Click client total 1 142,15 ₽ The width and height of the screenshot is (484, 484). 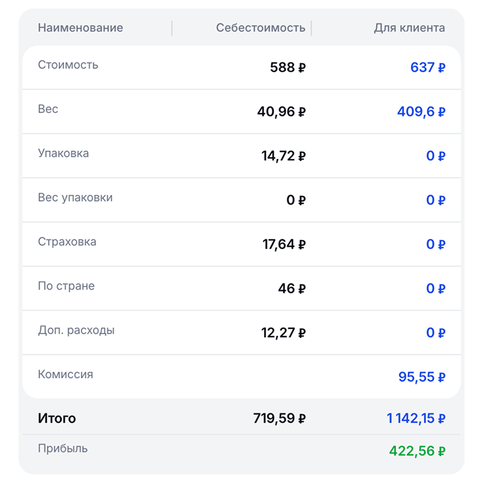pyautogui.click(x=416, y=419)
